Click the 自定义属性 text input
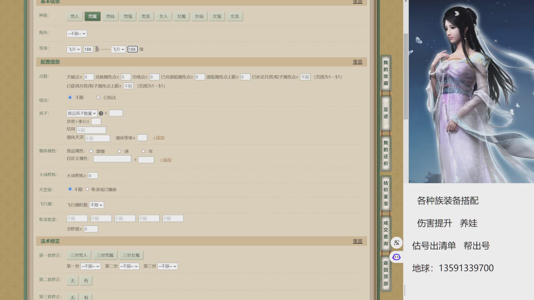534x300 pixels. click(112, 159)
